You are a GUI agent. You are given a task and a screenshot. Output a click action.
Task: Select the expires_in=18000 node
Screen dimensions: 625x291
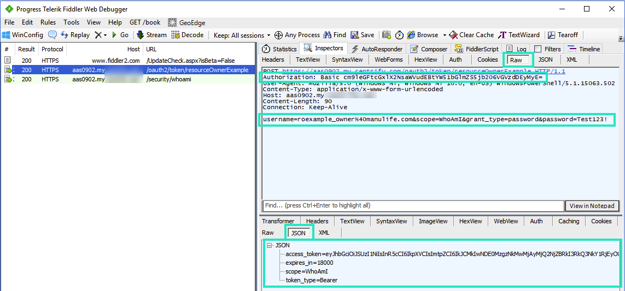pos(309,263)
